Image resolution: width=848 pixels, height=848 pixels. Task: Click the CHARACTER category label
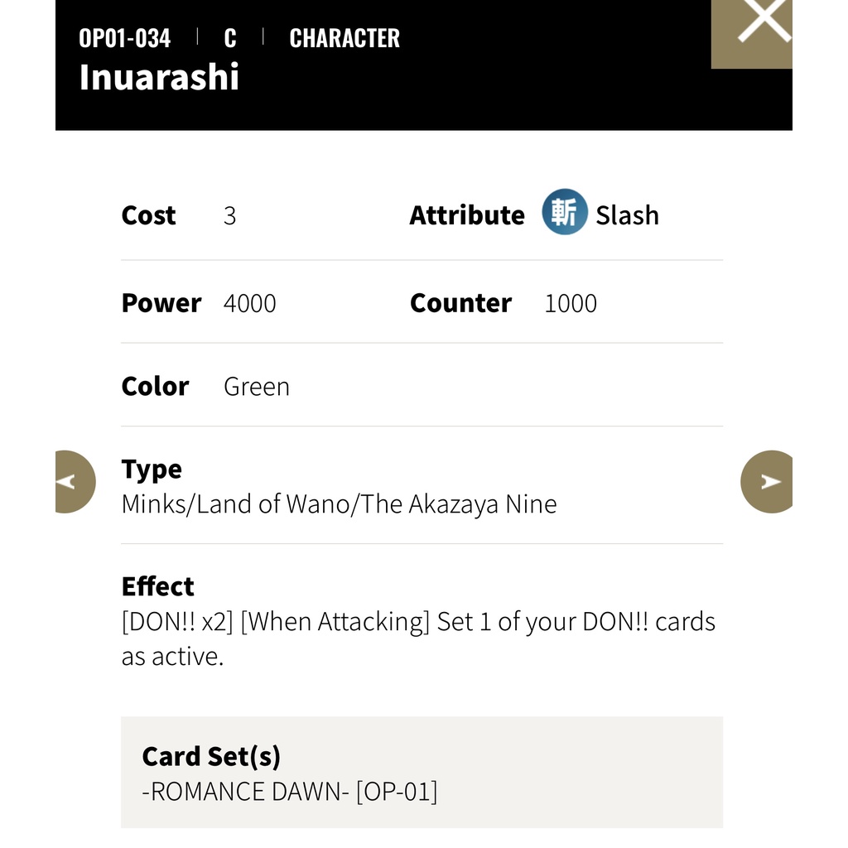tap(344, 38)
